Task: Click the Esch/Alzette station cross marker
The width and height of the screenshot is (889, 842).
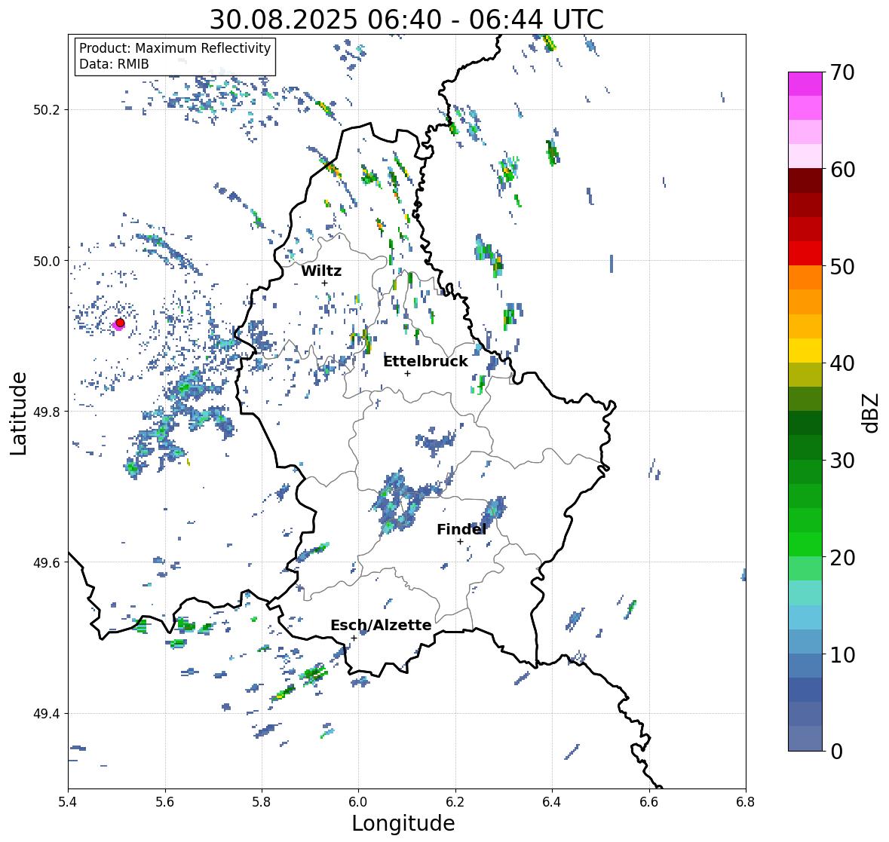Action: pyautogui.click(x=354, y=638)
